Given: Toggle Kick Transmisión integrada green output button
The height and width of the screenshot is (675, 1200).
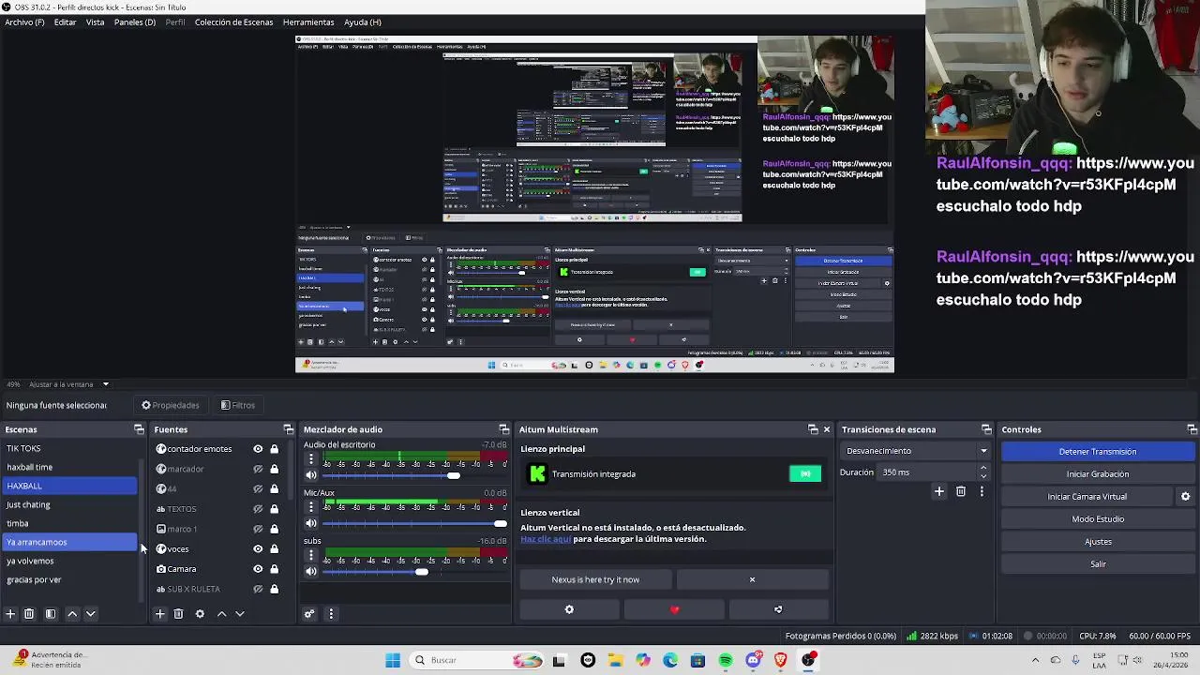Looking at the screenshot, I should 805,473.
